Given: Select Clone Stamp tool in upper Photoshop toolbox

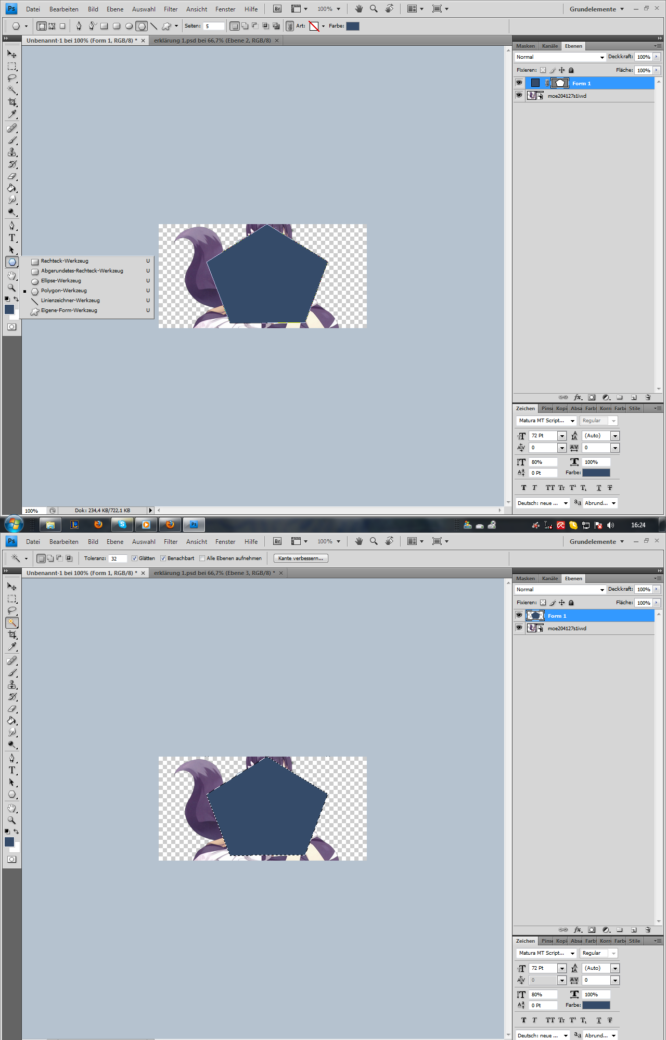Looking at the screenshot, I should coord(12,152).
